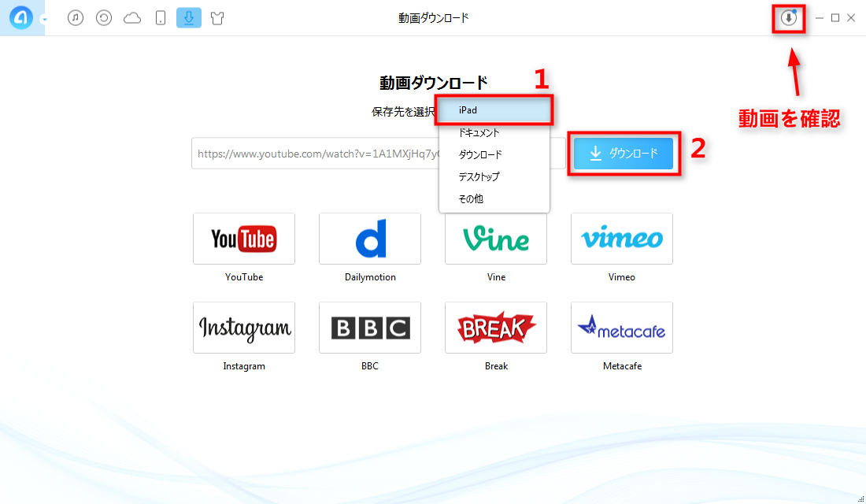Open downloaded videos list icon
866x504 pixels.
coord(789,18)
